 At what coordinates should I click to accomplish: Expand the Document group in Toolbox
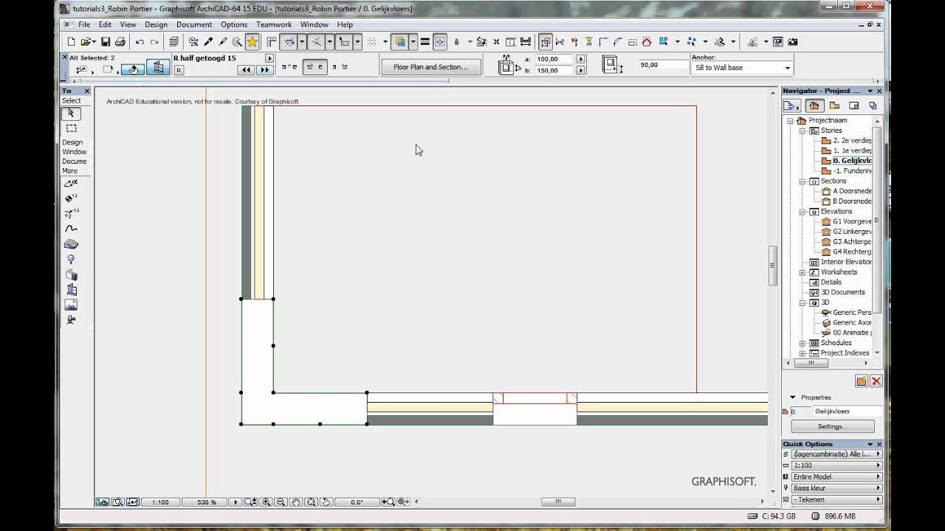click(x=75, y=162)
